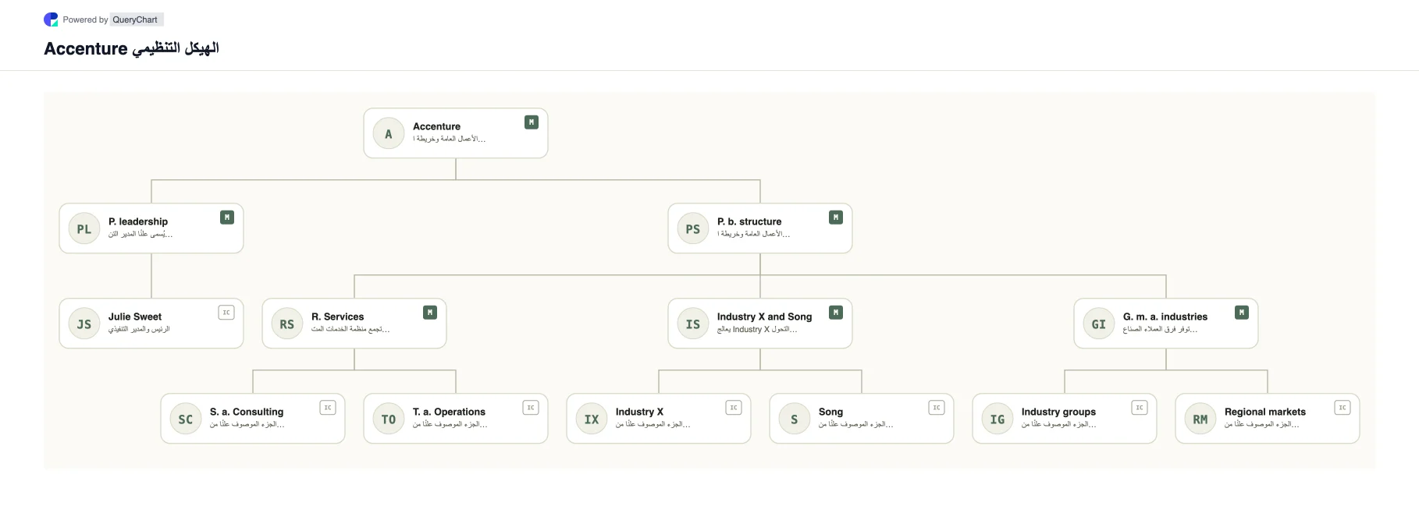This screenshot has height=513, width=1419.
Task: Select the "P. leadership" node name
Action: point(138,221)
